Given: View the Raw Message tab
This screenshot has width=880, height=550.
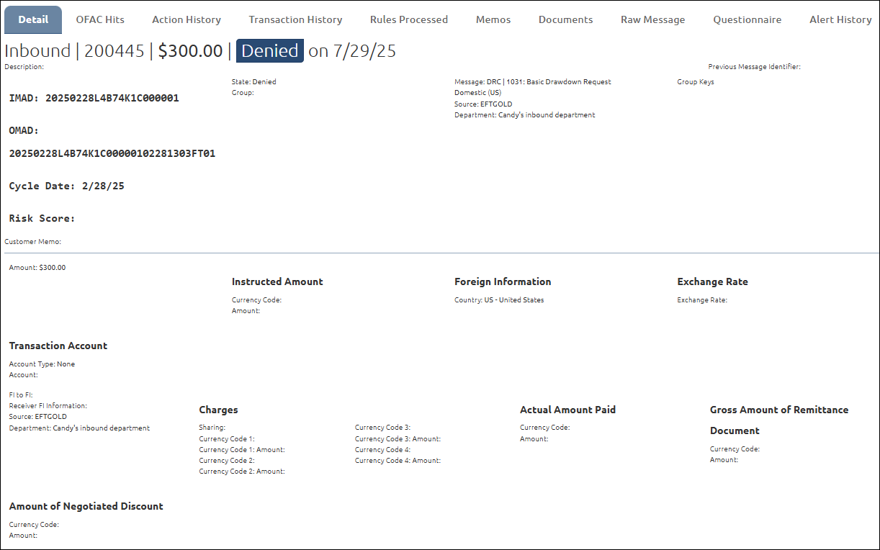Looking at the screenshot, I should [652, 19].
